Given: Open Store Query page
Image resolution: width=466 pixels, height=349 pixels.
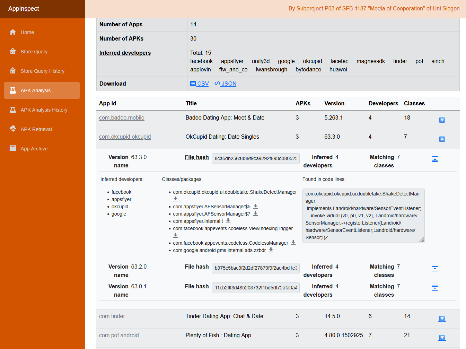Looking at the screenshot, I should (x=42, y=52).
